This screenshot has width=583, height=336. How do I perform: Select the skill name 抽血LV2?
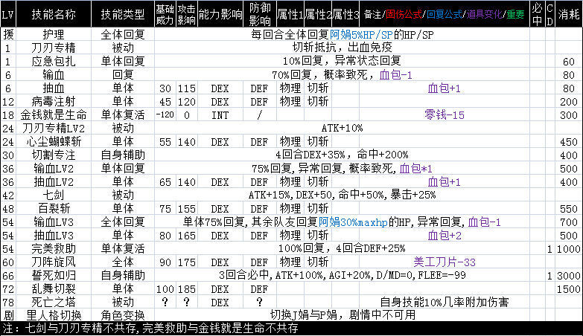54,182
